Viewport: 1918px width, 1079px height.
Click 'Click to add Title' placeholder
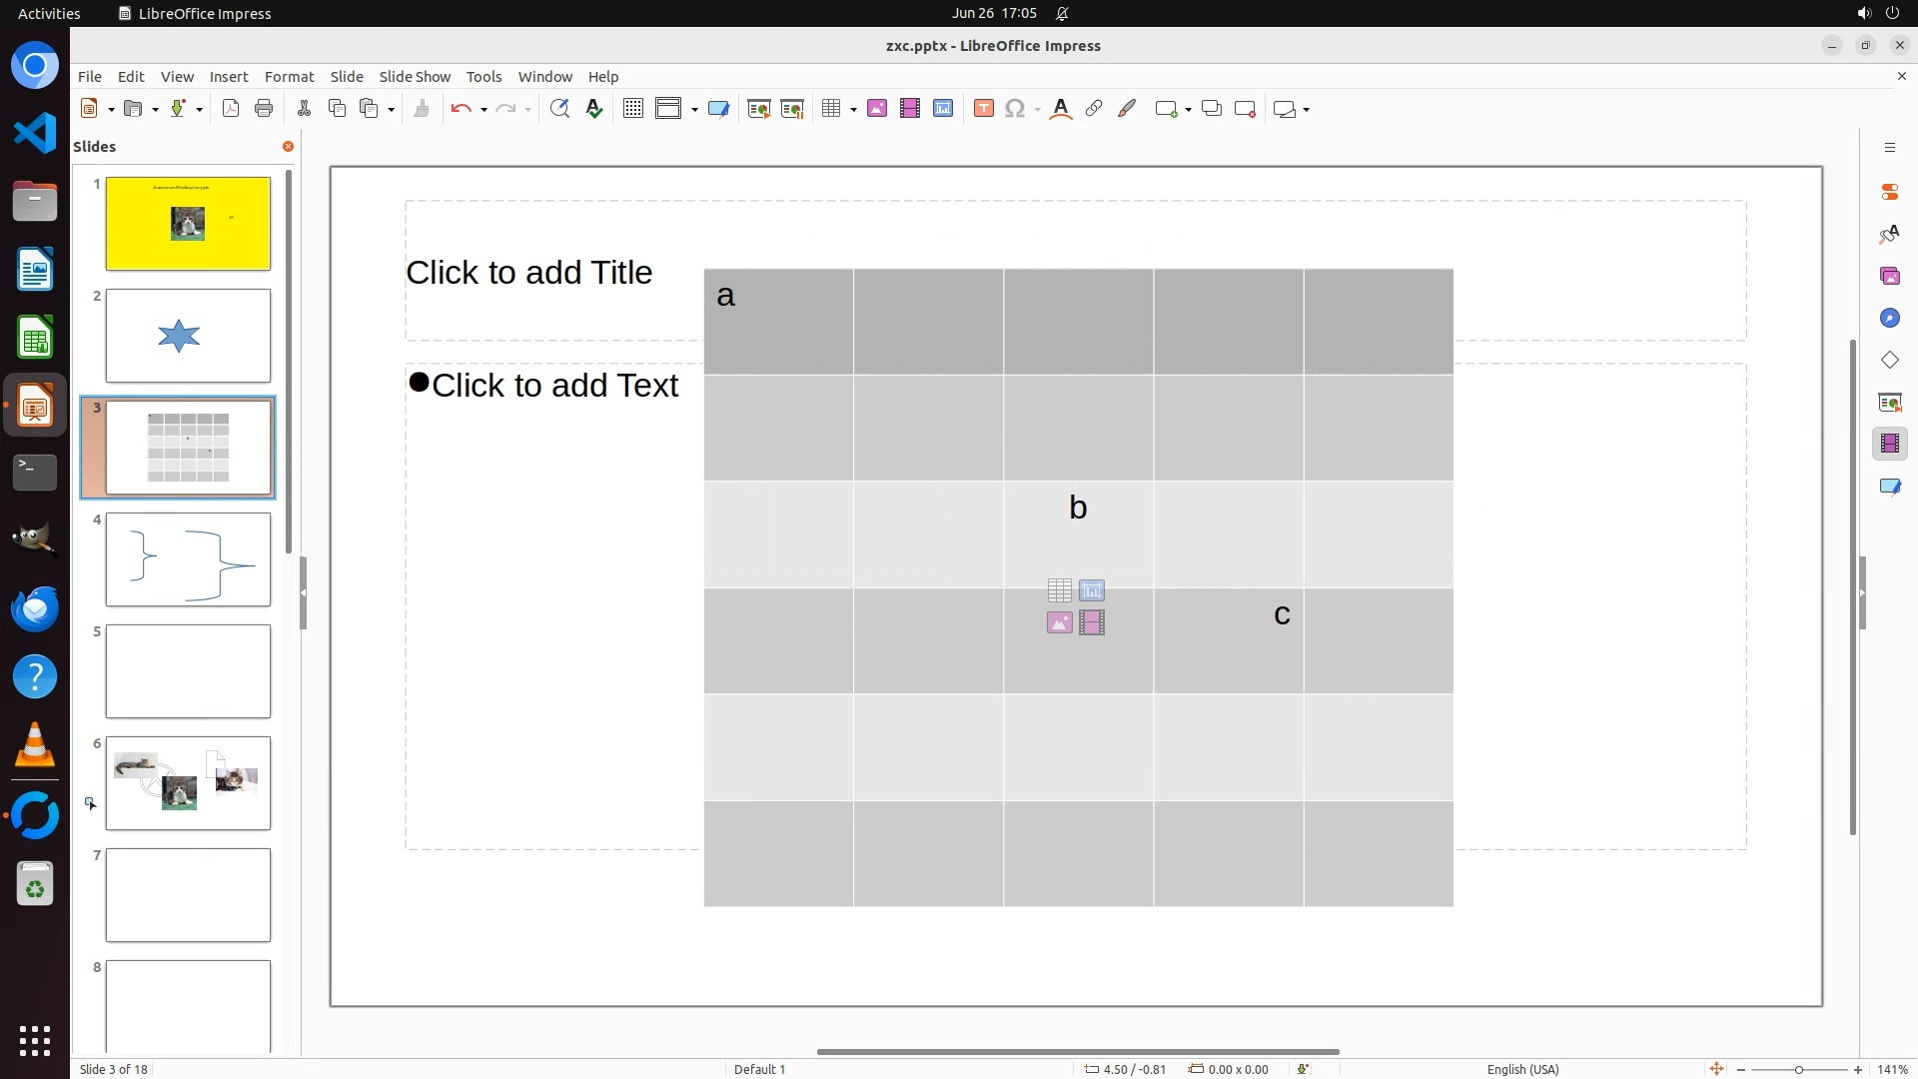(528, 272)
